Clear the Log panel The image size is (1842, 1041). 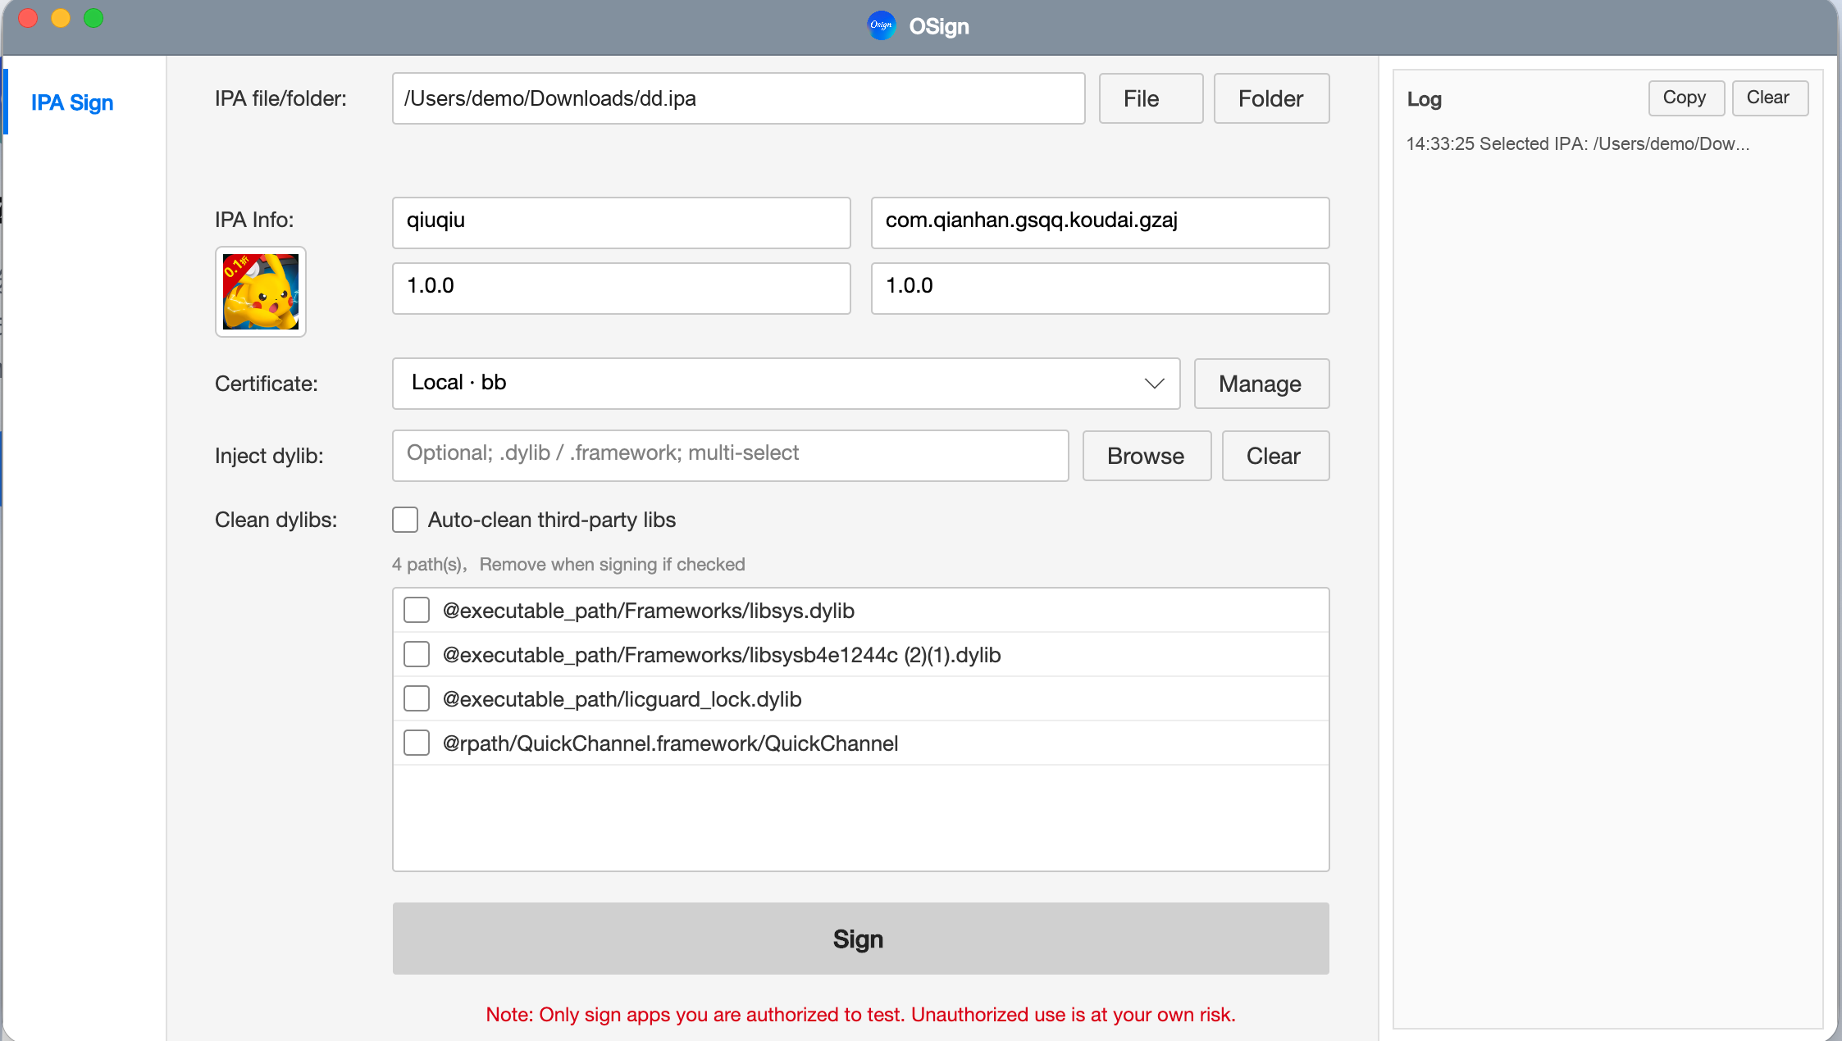pos(1770,98)
